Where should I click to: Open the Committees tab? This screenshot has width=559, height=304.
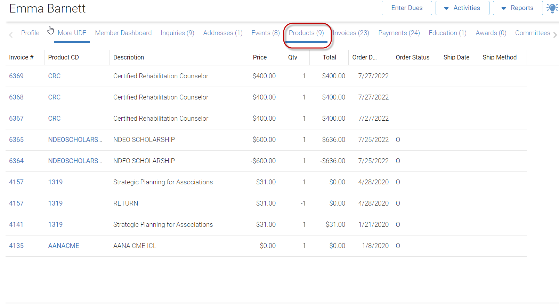pos(533,33)
